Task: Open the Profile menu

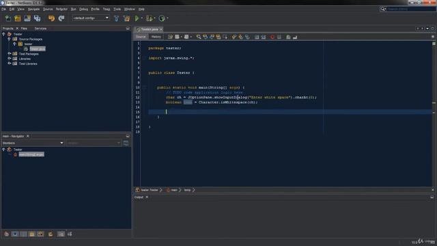Action: (x=95, y=9)
